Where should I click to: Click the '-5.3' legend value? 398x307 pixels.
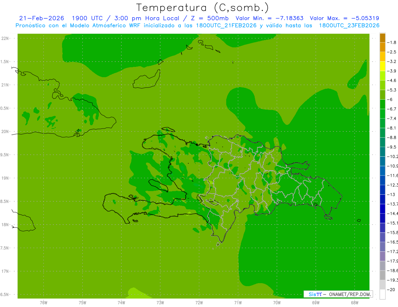coord(392,90)
